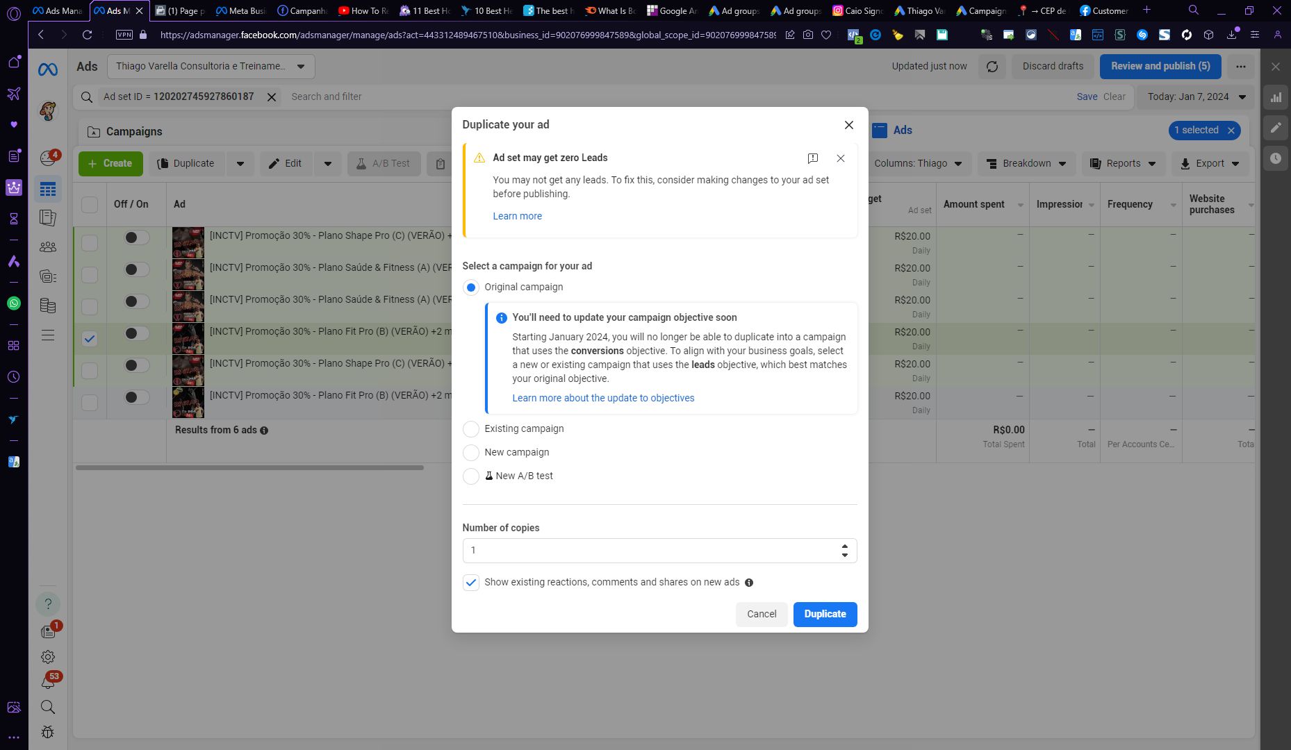
Task: Uncheck show existing reactions on new ads
Action: (x=471, y=583)
